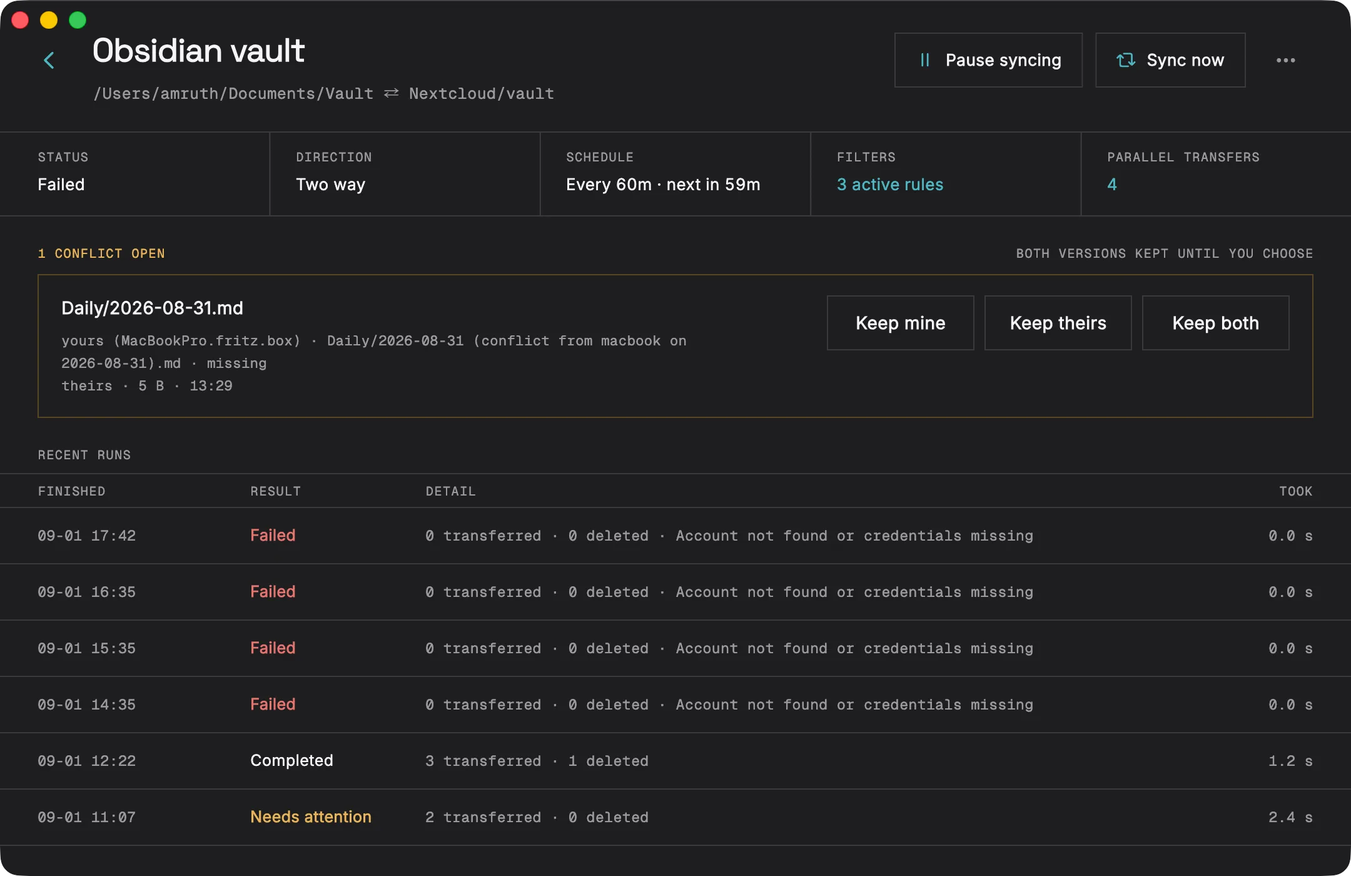
Task: Click the parallel transfers value 4
Action: [1112, 185]
